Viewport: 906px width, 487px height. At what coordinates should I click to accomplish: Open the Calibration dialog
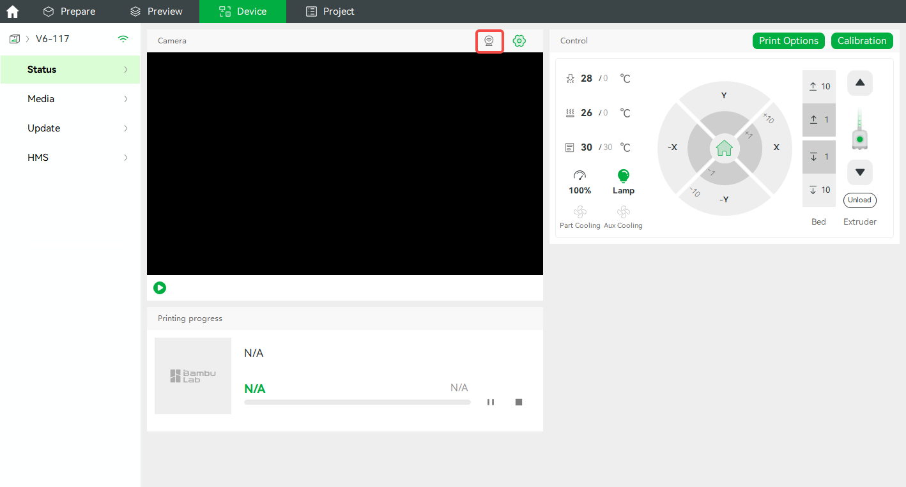pos(862,41)
